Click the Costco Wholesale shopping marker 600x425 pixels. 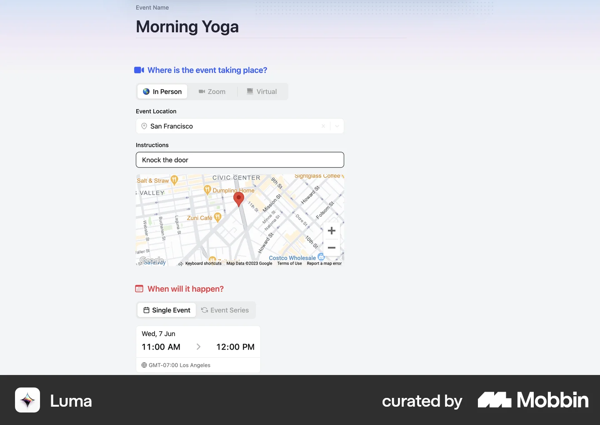click(x=321, y=257)
